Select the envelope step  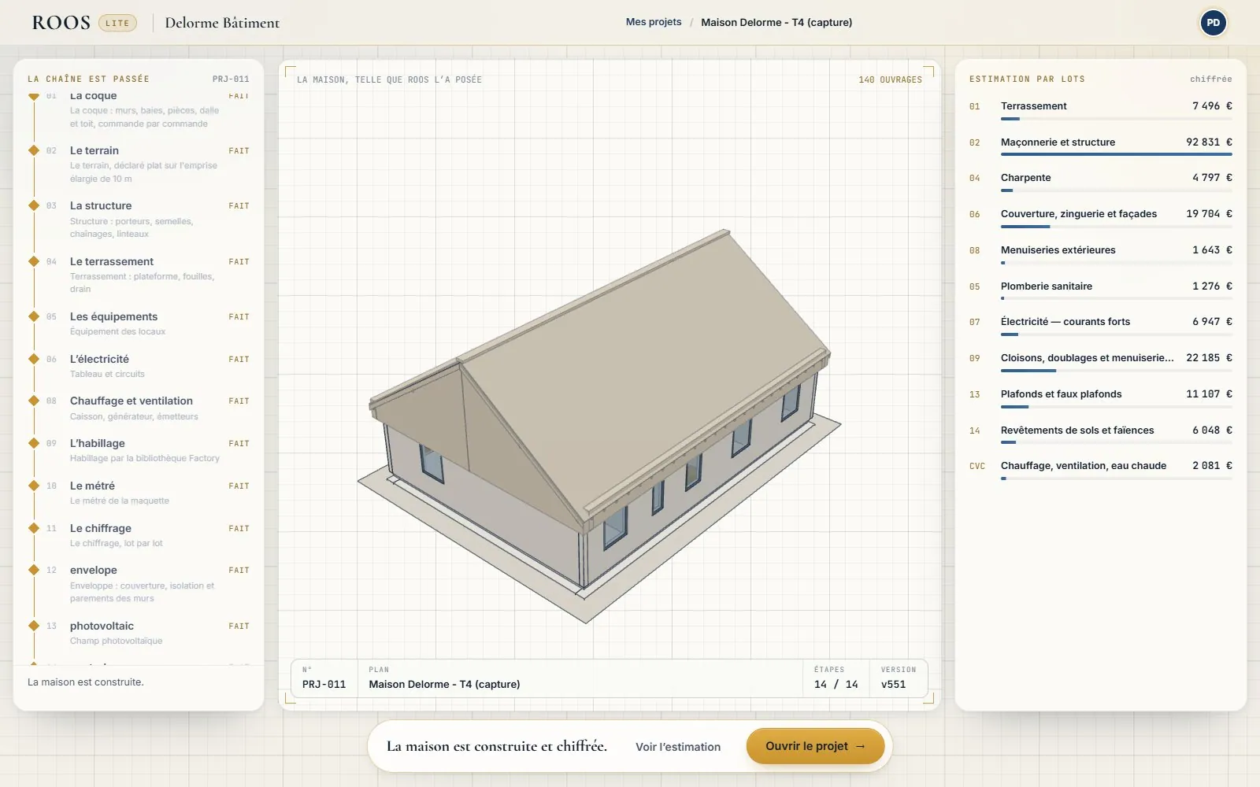139,583
